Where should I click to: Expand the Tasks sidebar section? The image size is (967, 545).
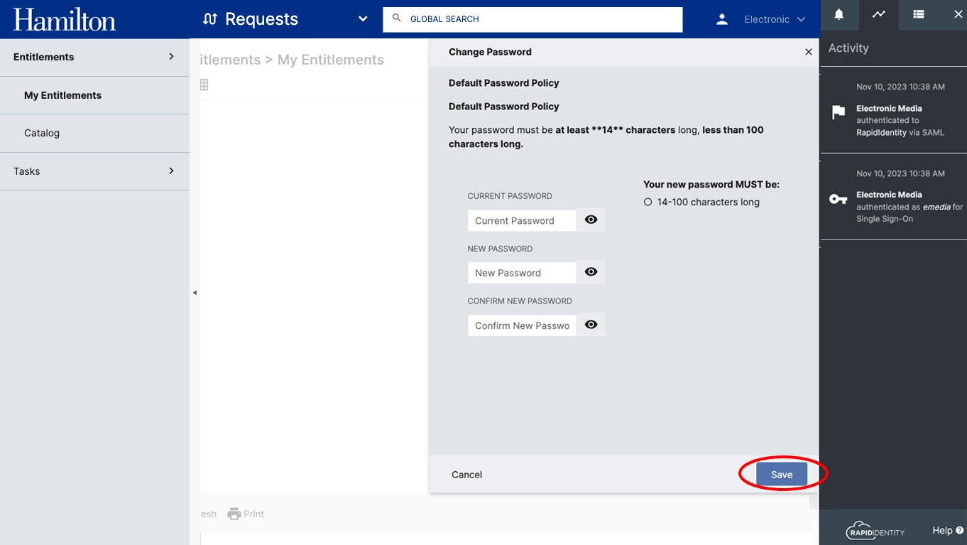[94, 171]
